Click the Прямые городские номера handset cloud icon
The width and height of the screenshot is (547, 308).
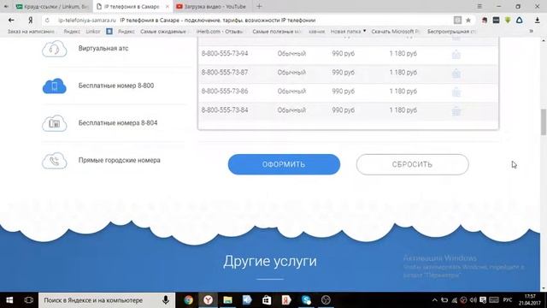(x=55, y=161)
